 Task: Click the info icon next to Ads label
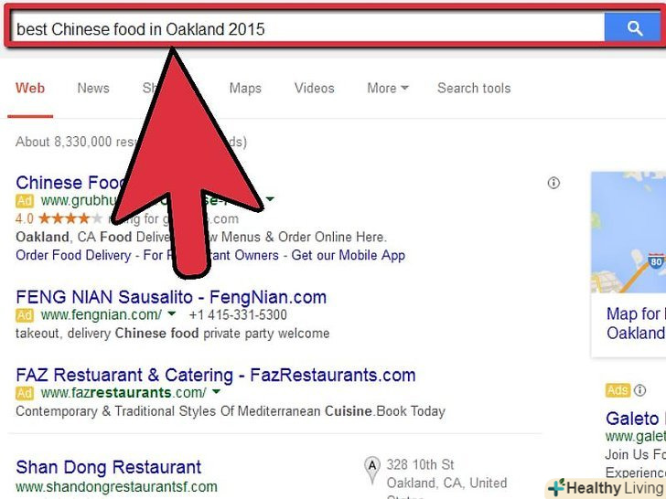(639, 390)
